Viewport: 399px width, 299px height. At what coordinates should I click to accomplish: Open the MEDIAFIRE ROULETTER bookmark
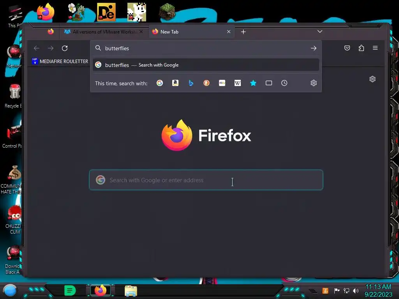pyautogui.click(x=60, y=61)
